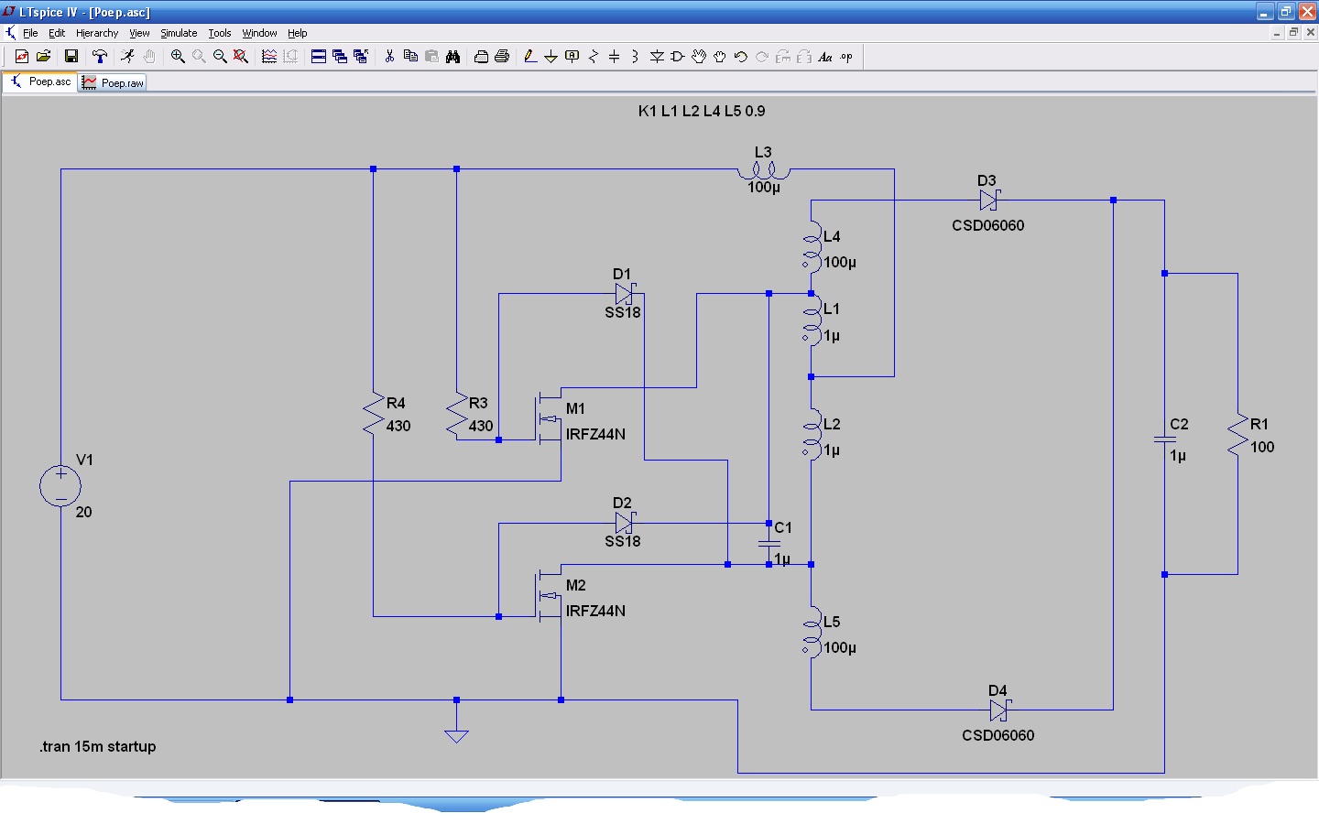Click the Zoom In magnifier
The height and width of the screenshot is (824, 1319).
178,57
